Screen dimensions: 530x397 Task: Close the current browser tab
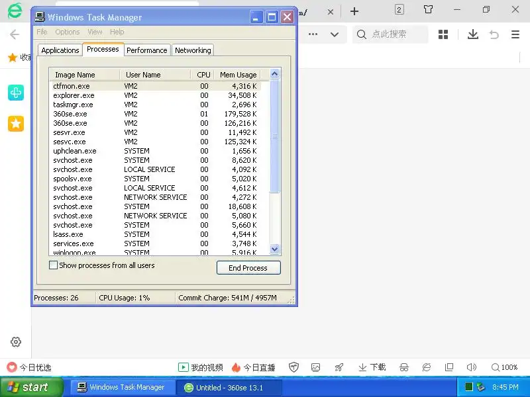(x=331, y=12)
